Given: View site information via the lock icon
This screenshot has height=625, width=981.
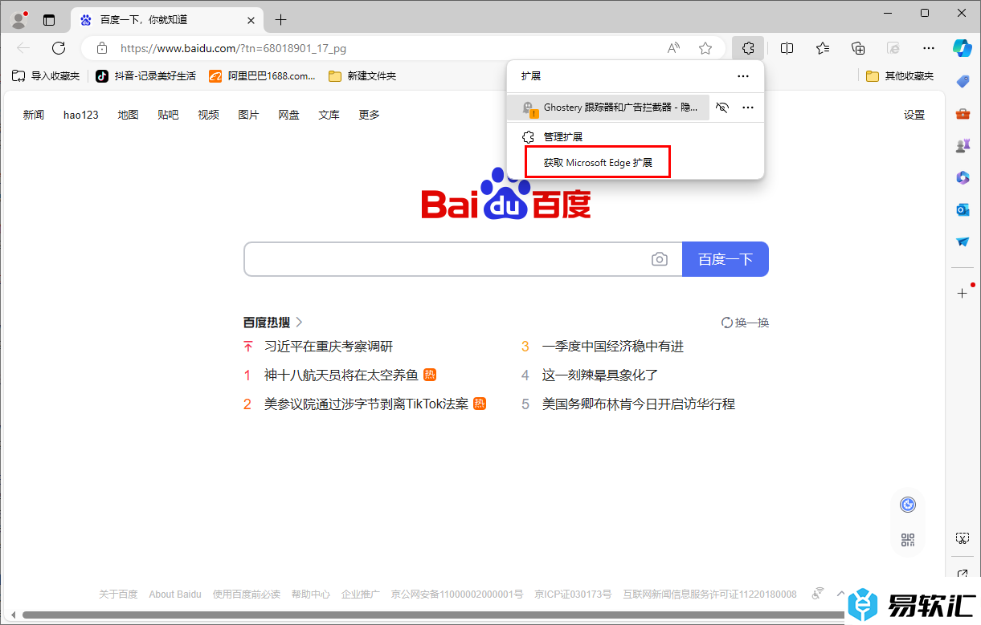Looking at the screenshot, I should (x=101, y=48).
